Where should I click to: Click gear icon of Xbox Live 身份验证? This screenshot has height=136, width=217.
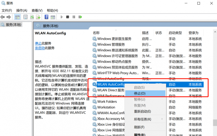coord(94,124)
